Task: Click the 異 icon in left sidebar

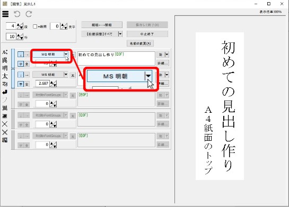Action: (5, 108)
